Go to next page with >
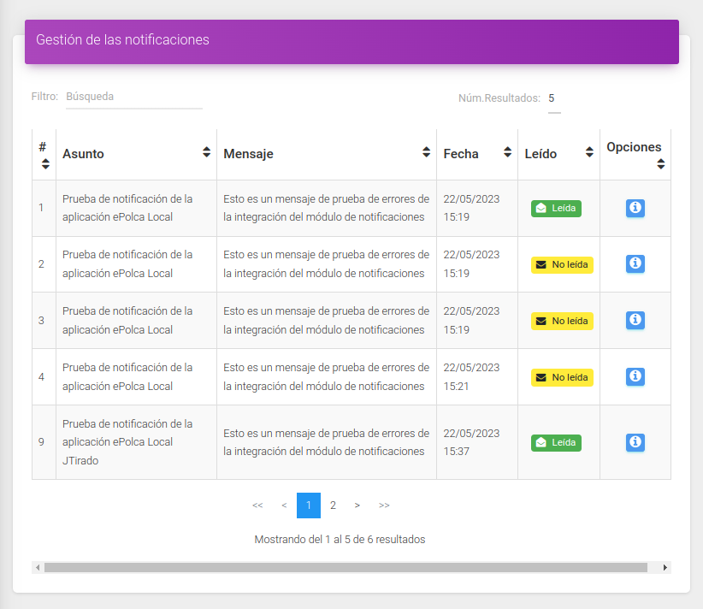Screen dimensions: 703x609 coord(357,506)
